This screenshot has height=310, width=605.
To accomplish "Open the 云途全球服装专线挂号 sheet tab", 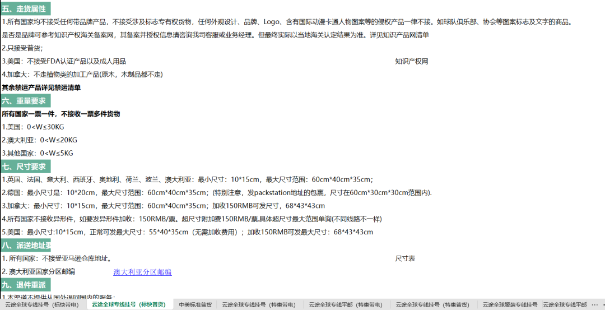I will point(510,304).
